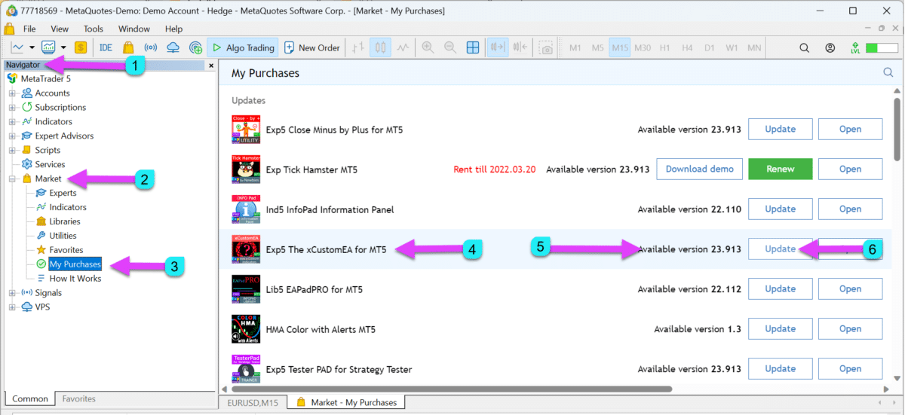Click the search magnifier in top toolbar
Image resolution: width=905 pixels, height=415 pixels.
tap(804, 47)
